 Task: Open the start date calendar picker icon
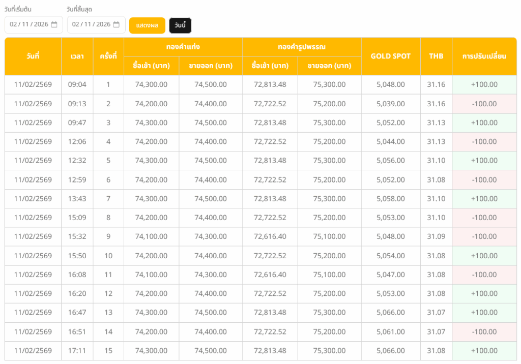pyautogui.click(x=54, y=24)
